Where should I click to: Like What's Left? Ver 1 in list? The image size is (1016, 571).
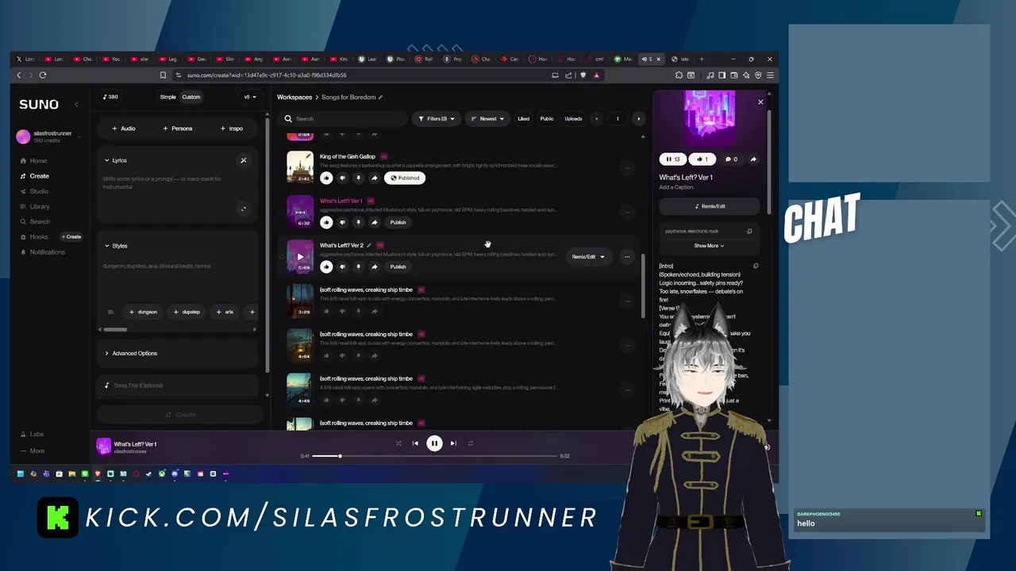click(326, 222)
